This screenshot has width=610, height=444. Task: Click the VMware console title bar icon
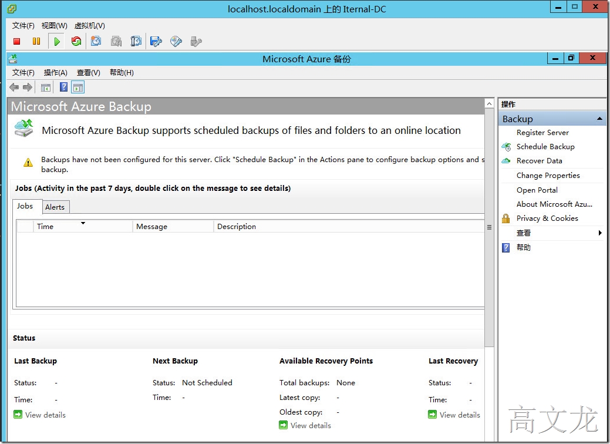point(12,9)
